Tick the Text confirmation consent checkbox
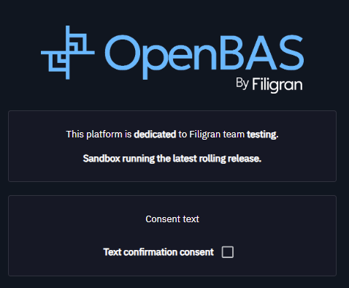Image resolution: width=349 pixels, height=288 pixels. point(228,252)
